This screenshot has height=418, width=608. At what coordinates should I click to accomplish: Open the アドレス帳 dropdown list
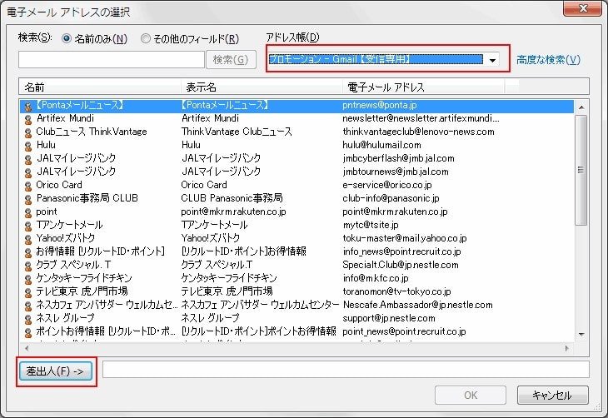click(x=492, y=60)
